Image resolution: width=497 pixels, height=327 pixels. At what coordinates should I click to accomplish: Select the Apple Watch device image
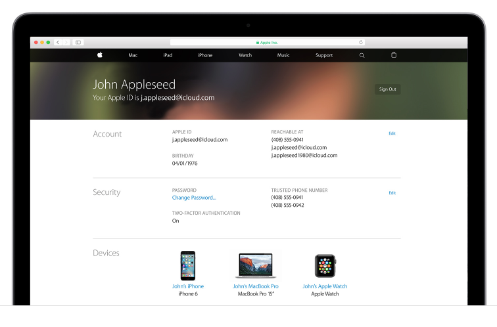coord(325,266)
